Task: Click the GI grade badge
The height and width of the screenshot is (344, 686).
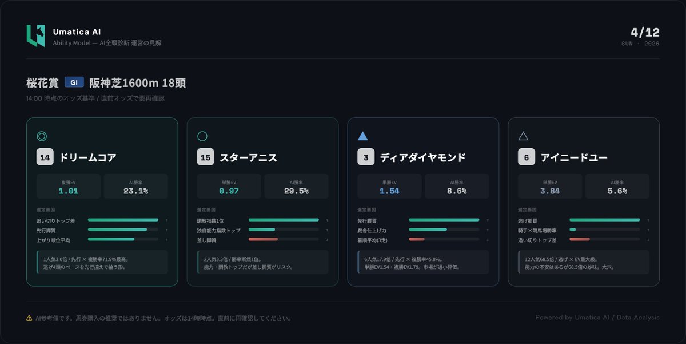Action: [x=74, y=82]
